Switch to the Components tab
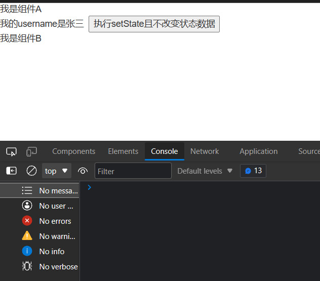 tap(73, 151)
